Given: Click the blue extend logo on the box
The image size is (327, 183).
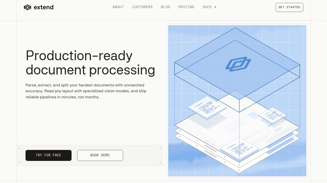Looking at the screenshot, I should click(x=238, y=64).
